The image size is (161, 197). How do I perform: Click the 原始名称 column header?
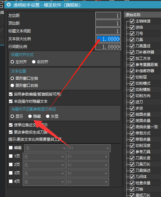142,15
